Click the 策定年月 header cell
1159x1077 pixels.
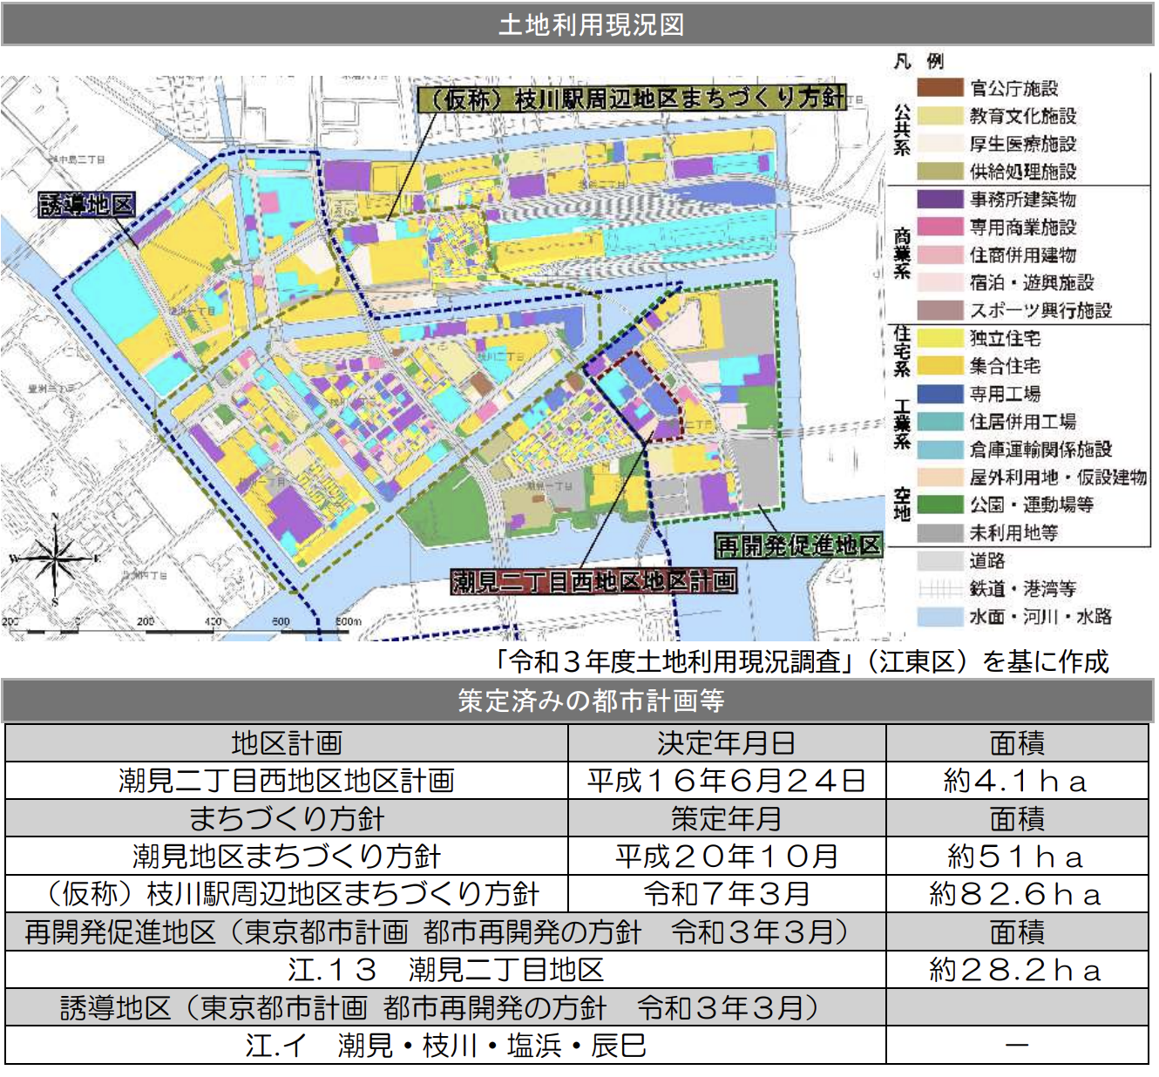click(x=727, y=818)
